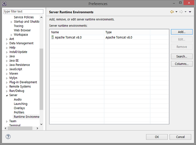The width and height of the screenshot is (196, 145).
Task: Expand the Plug-in Development node
Action: click(7, 82)
